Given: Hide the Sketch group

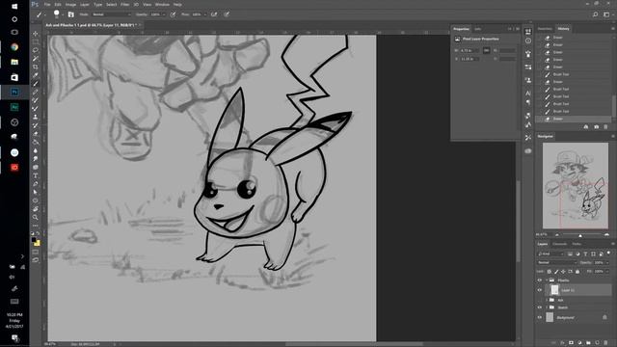Looking at the screenshot, I should pyautogui.click(x=540, y=307).
